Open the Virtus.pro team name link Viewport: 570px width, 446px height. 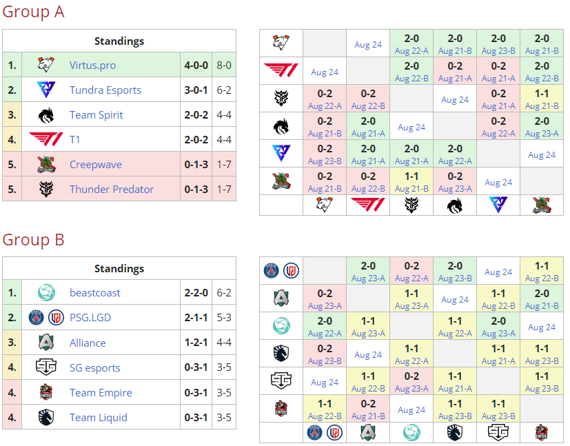point(92,65)
